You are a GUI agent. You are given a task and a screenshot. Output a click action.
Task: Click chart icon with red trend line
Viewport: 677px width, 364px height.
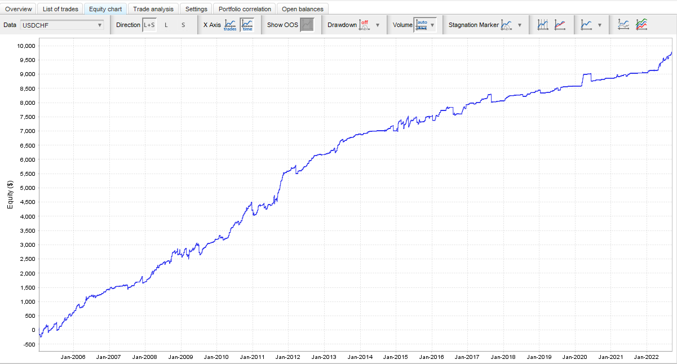[x=560, y=25]
